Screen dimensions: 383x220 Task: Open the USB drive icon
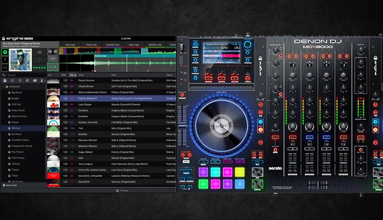pos(41,80)
